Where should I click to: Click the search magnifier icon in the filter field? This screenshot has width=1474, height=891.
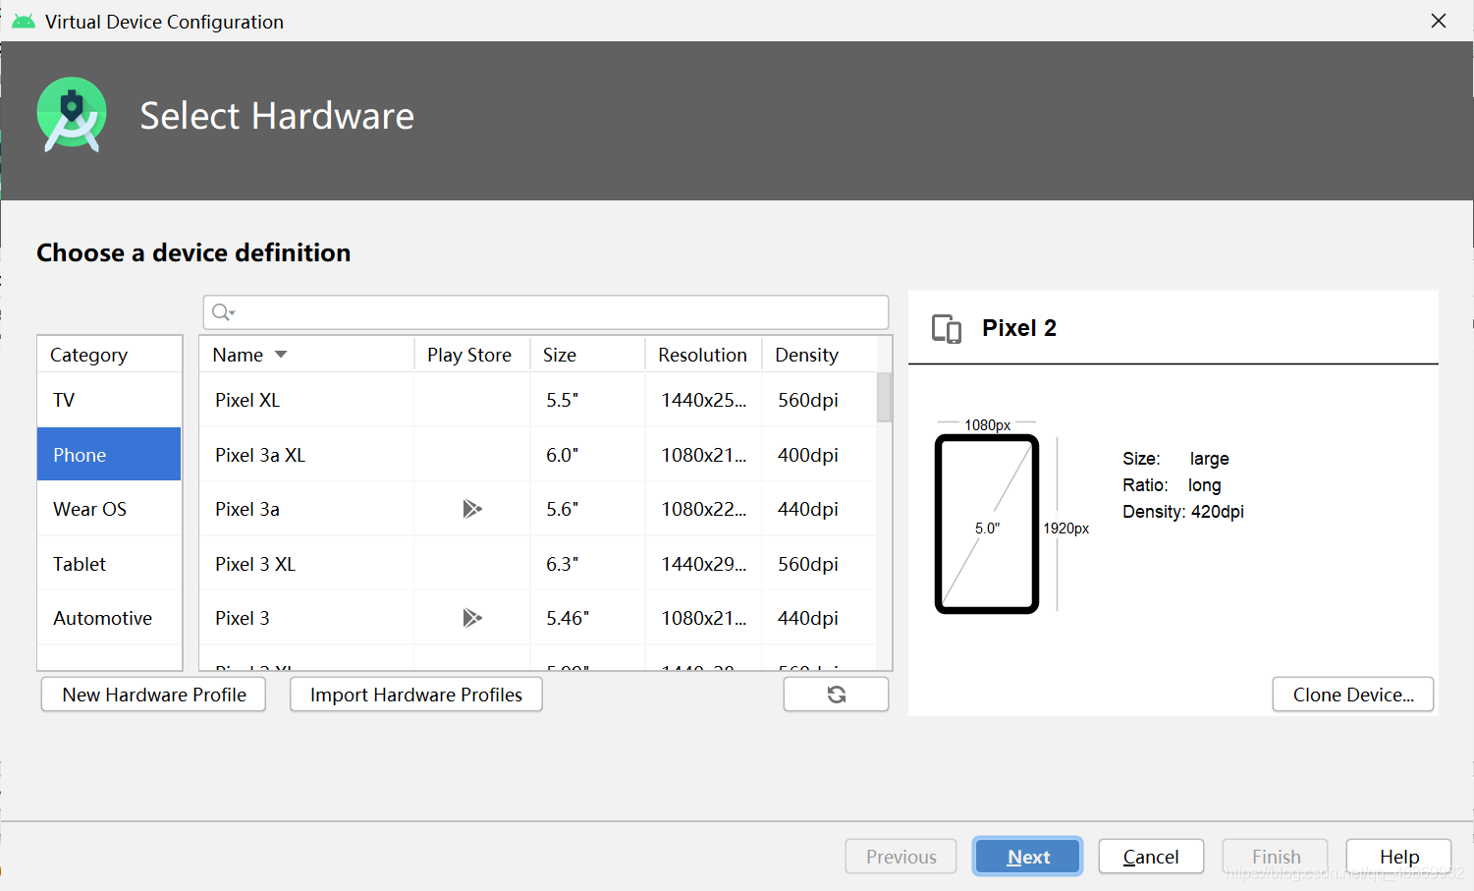(223, 312)
